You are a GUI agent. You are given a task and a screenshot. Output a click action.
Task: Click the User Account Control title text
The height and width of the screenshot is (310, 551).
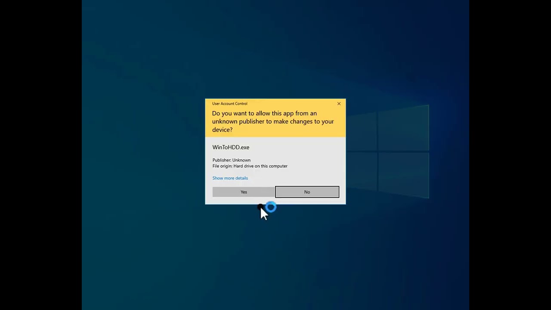click(229, 104)
